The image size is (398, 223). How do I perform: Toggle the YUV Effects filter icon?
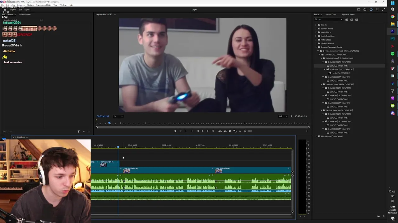coord(357,20)
